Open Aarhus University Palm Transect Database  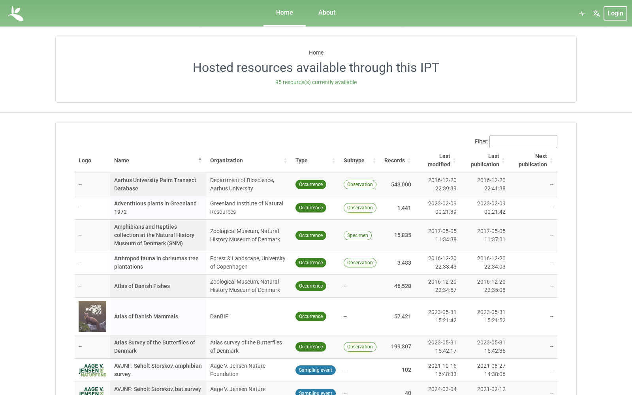click(x=155, y=184)
